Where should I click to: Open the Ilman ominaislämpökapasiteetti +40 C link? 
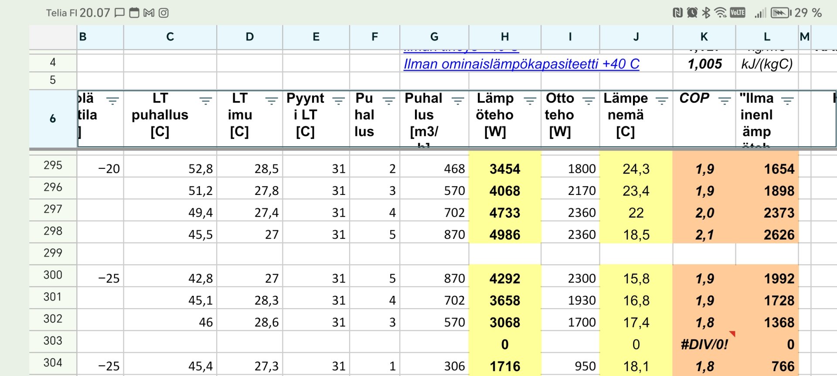tap(521, 64)
